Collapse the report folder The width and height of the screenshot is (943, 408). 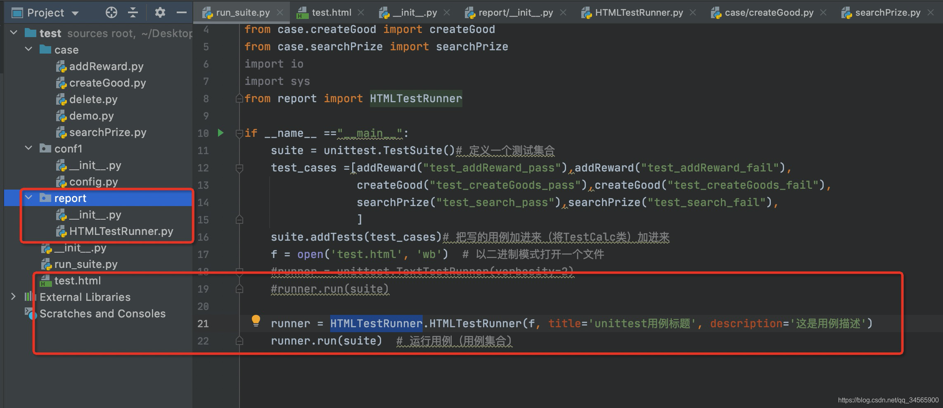28,197
